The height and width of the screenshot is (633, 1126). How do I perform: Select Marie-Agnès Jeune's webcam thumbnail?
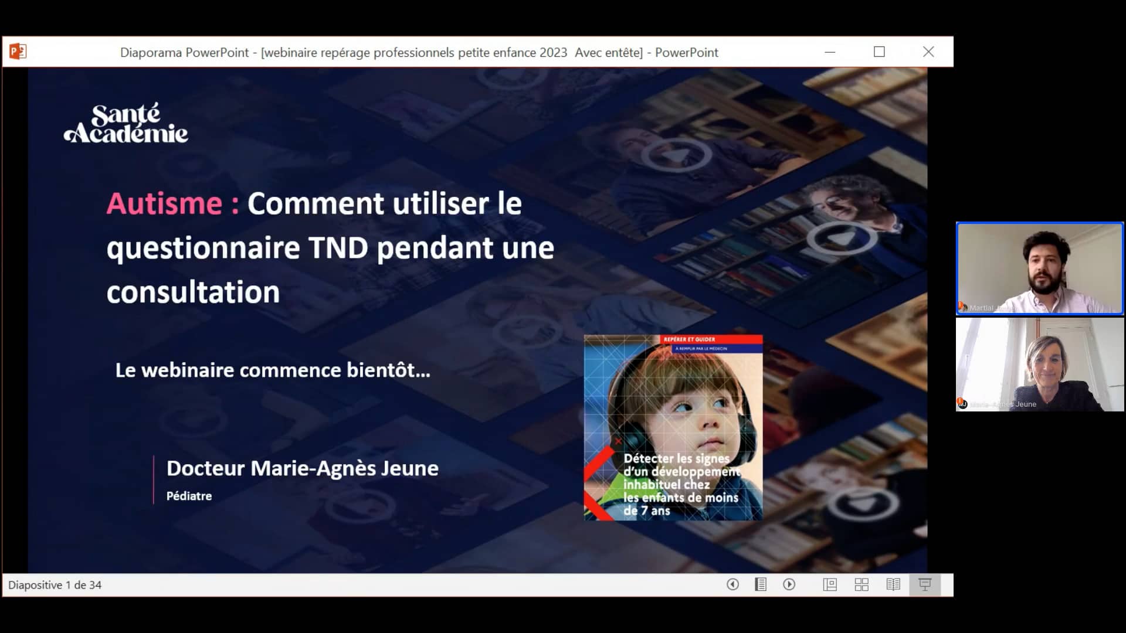coord(1039,365)
